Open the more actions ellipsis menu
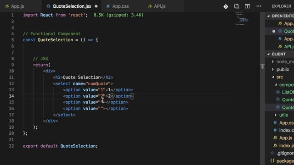The image size is (294, 165). pyautogui.click(x=259, y=6)
